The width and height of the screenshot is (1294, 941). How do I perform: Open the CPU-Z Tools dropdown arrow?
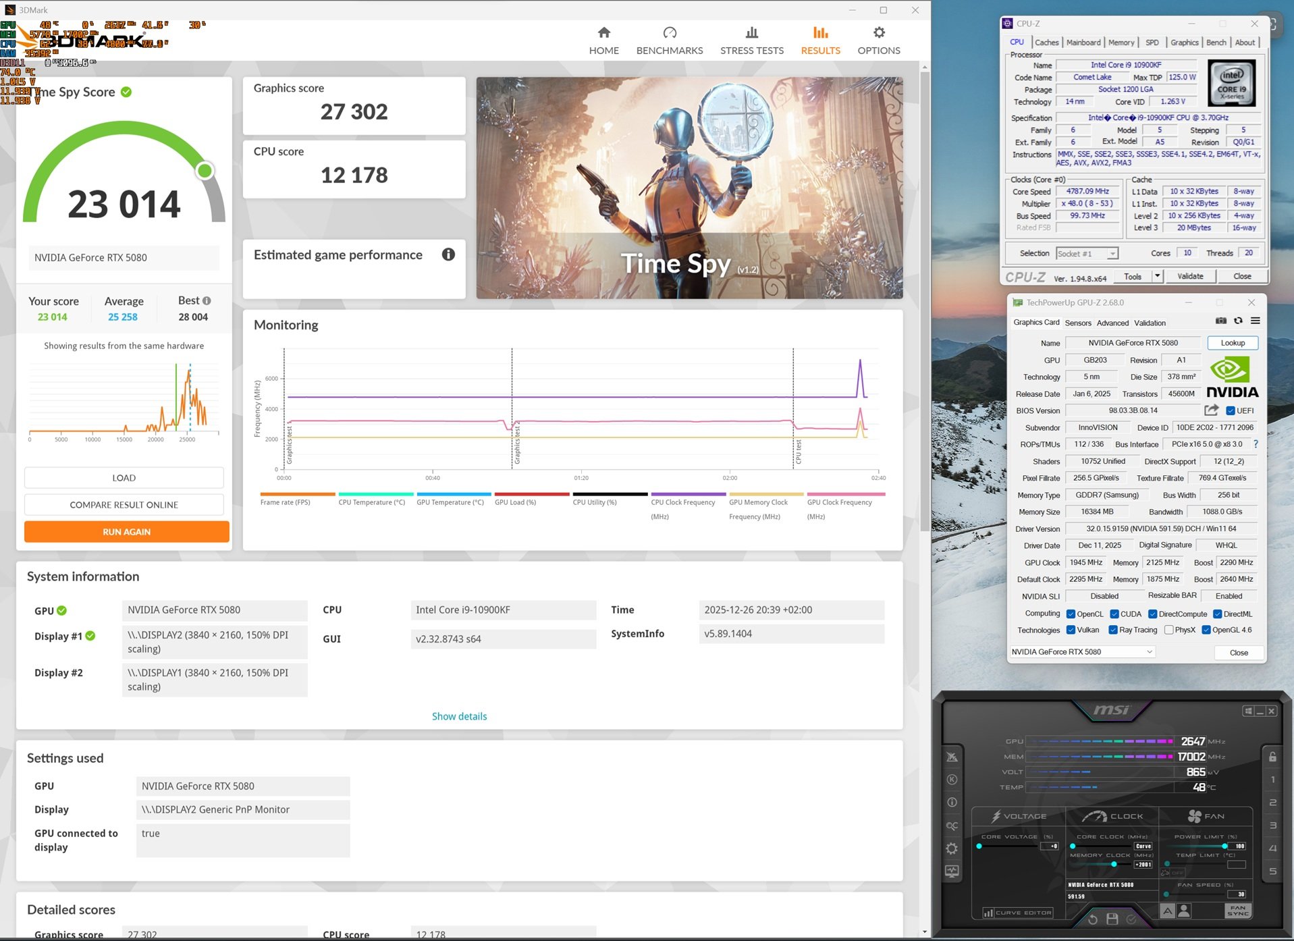(x=1157, y=276)
